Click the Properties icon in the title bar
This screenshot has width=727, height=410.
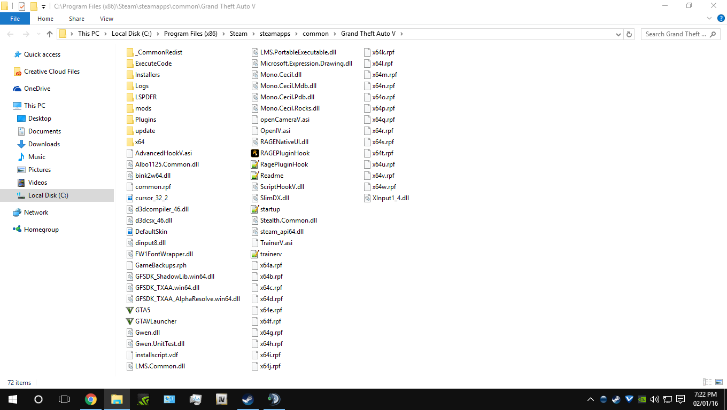22,6
